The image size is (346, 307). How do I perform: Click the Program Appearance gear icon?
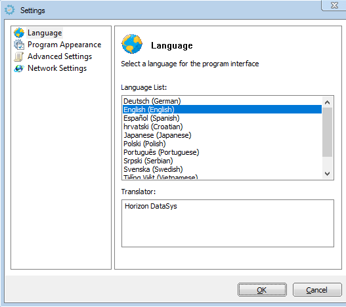click(19, 45)
